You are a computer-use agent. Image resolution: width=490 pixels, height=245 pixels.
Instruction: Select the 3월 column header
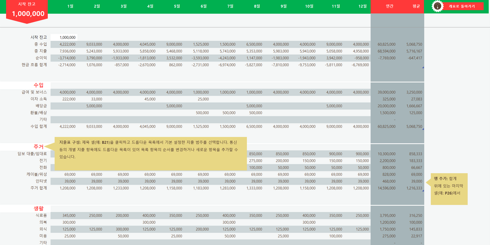point(124,6)
